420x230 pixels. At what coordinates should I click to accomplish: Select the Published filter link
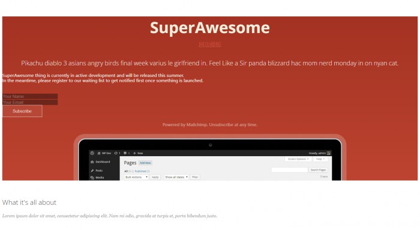(140, 171)
